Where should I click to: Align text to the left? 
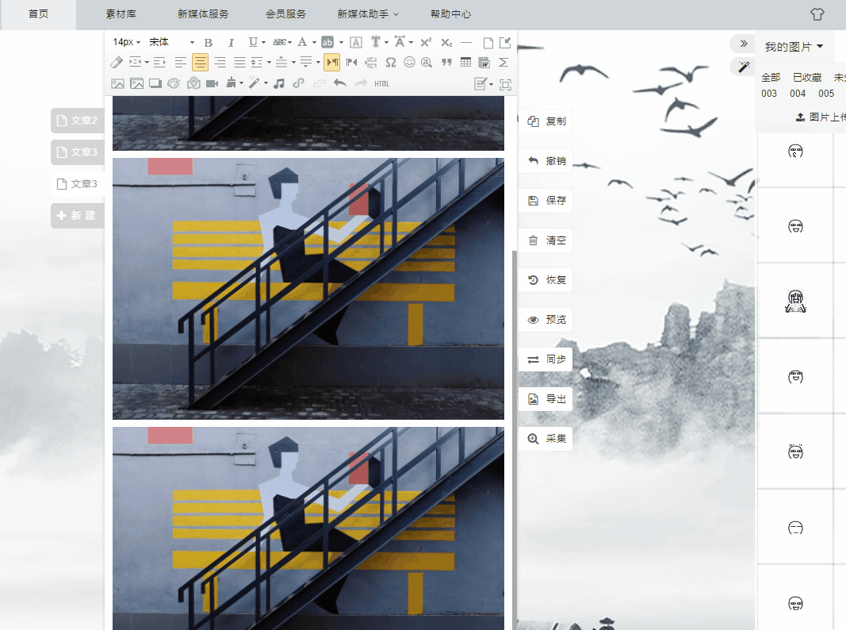tap(180, 63)
